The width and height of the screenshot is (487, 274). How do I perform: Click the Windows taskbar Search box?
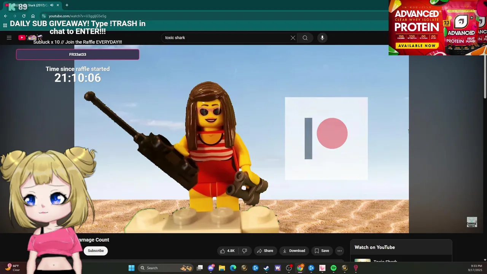(x=166, y=268)
